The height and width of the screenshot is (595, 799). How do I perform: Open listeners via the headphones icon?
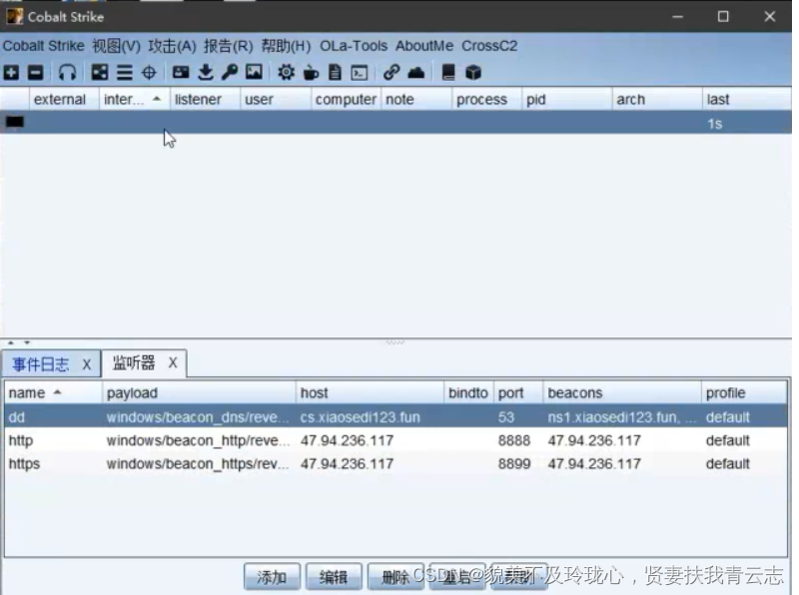coord(67,72)
